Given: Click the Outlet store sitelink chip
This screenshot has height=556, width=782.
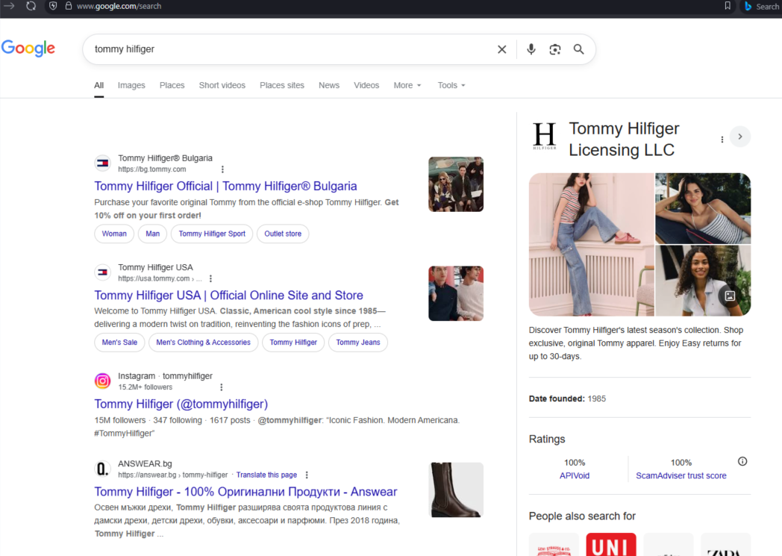Looking at the screenshot, I should (x=283, y=234).
